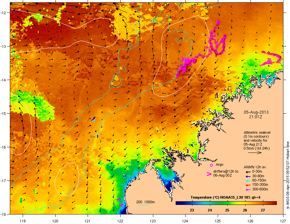Click the '21:01Z' time label

pos(255,117)
